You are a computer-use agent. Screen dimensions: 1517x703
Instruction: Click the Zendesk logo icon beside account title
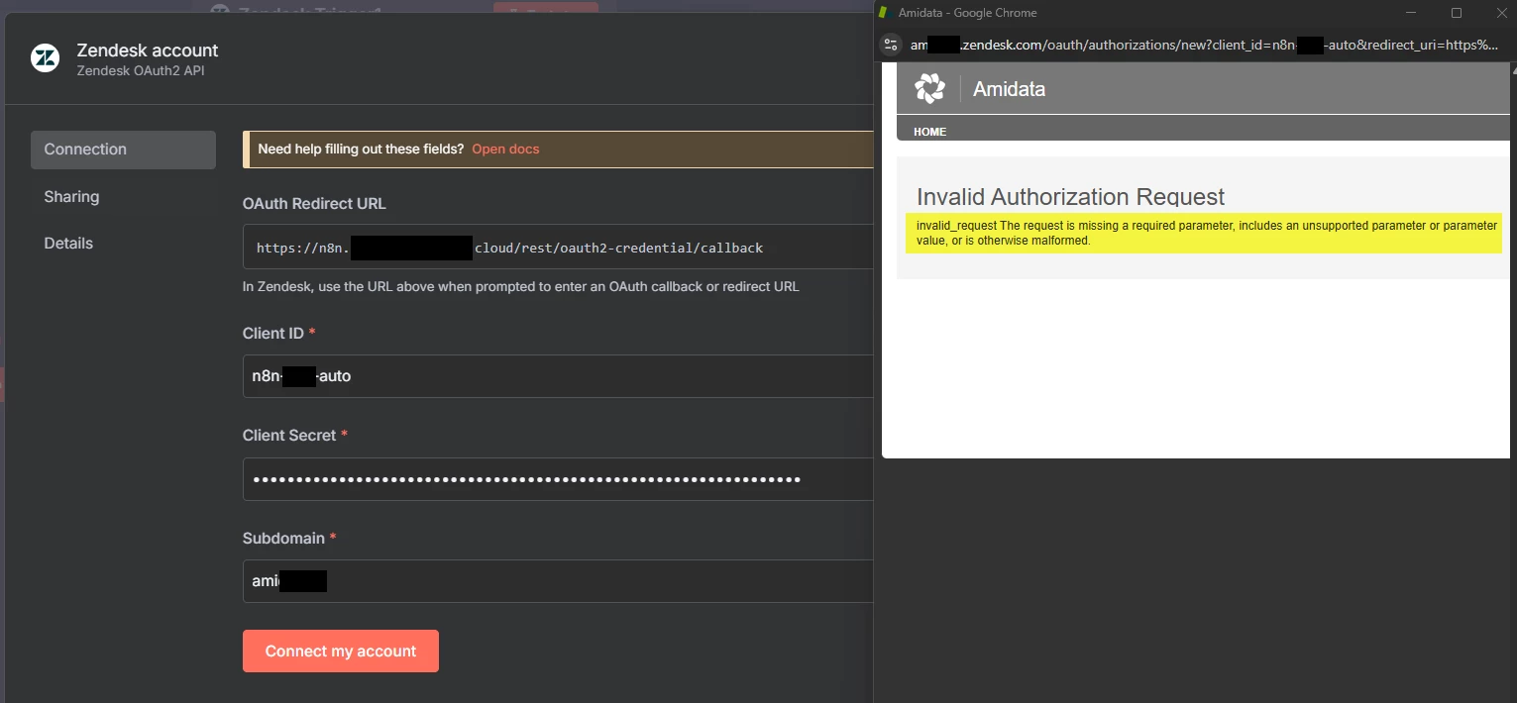[x=45, y=58]
